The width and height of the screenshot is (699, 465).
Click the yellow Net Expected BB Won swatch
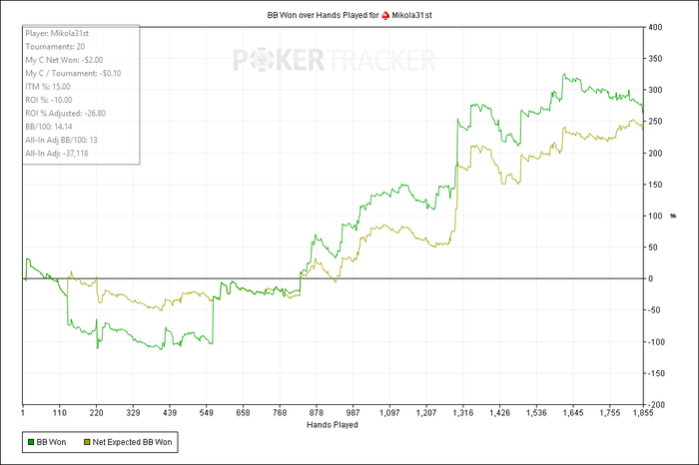pyautogui.click(x=87, y=442)
